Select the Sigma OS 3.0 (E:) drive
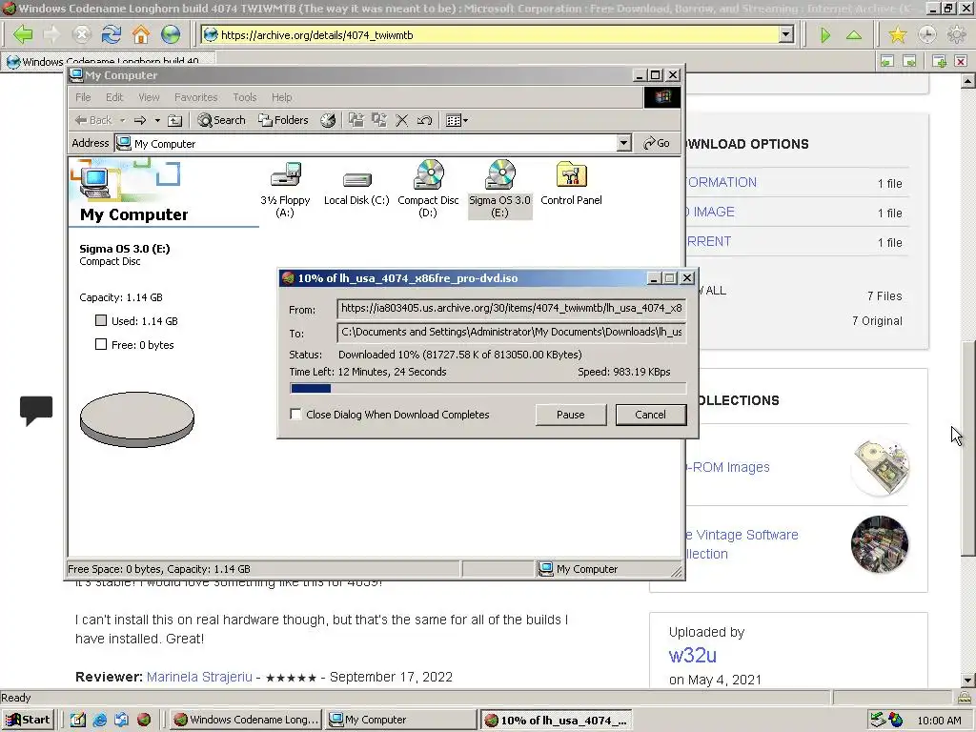Screen dimensions: 976x732 coord(499,190)
